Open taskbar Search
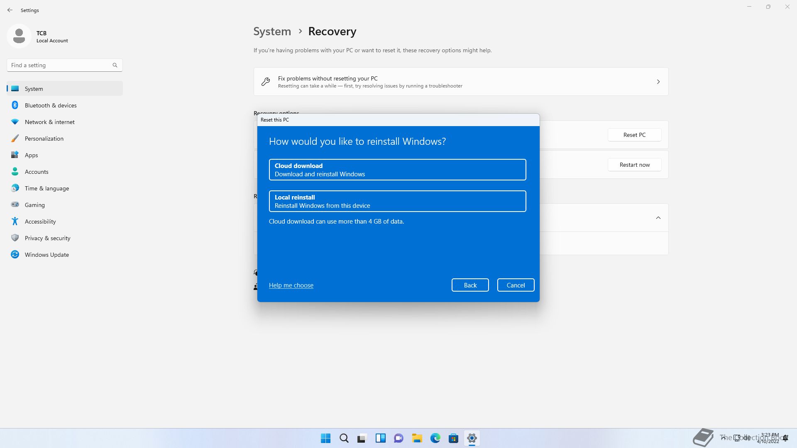Viewport: 797px width, 448px height. click(344, 438)
